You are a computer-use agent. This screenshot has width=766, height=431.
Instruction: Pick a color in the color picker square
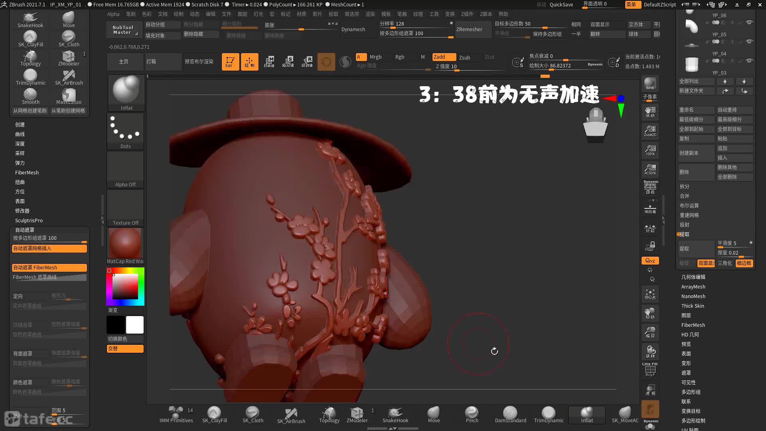coord(125,287)
